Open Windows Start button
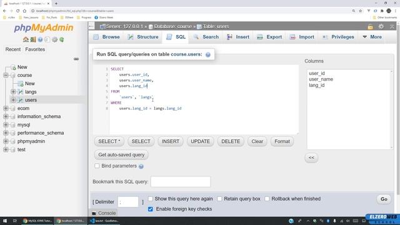The image size is (400, 225). 5,221
